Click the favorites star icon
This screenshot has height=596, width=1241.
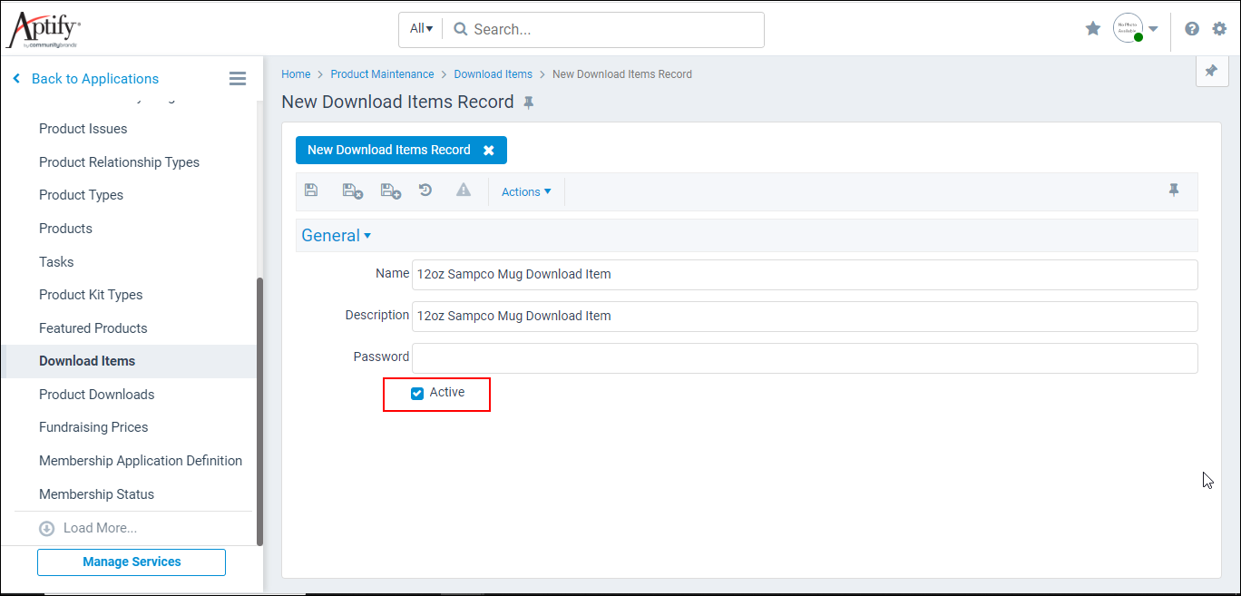click(1092, 28)
